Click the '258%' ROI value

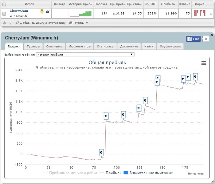[x=152, y=14]
